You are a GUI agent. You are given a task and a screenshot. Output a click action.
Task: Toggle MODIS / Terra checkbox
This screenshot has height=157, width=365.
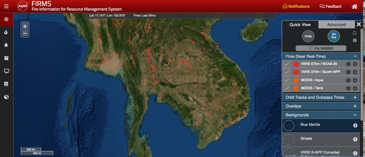287,88
